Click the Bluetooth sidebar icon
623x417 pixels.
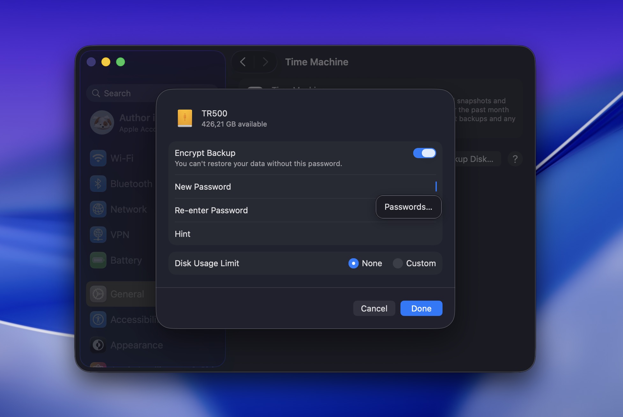pos(98,184)
